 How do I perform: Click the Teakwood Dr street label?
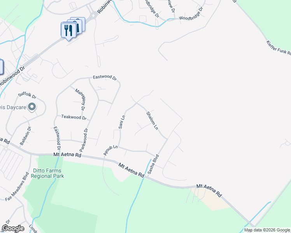pos(74,117)
